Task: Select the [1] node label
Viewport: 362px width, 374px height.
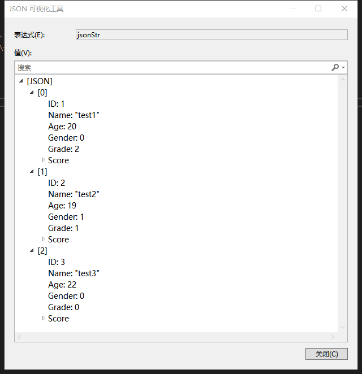Action: [x=42, y=172]
